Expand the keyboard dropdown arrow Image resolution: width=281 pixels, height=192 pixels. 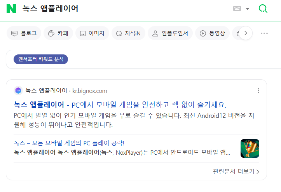click(248, 9)
